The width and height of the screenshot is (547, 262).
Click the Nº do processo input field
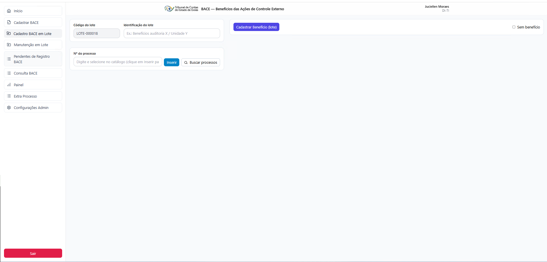(118, 62)
